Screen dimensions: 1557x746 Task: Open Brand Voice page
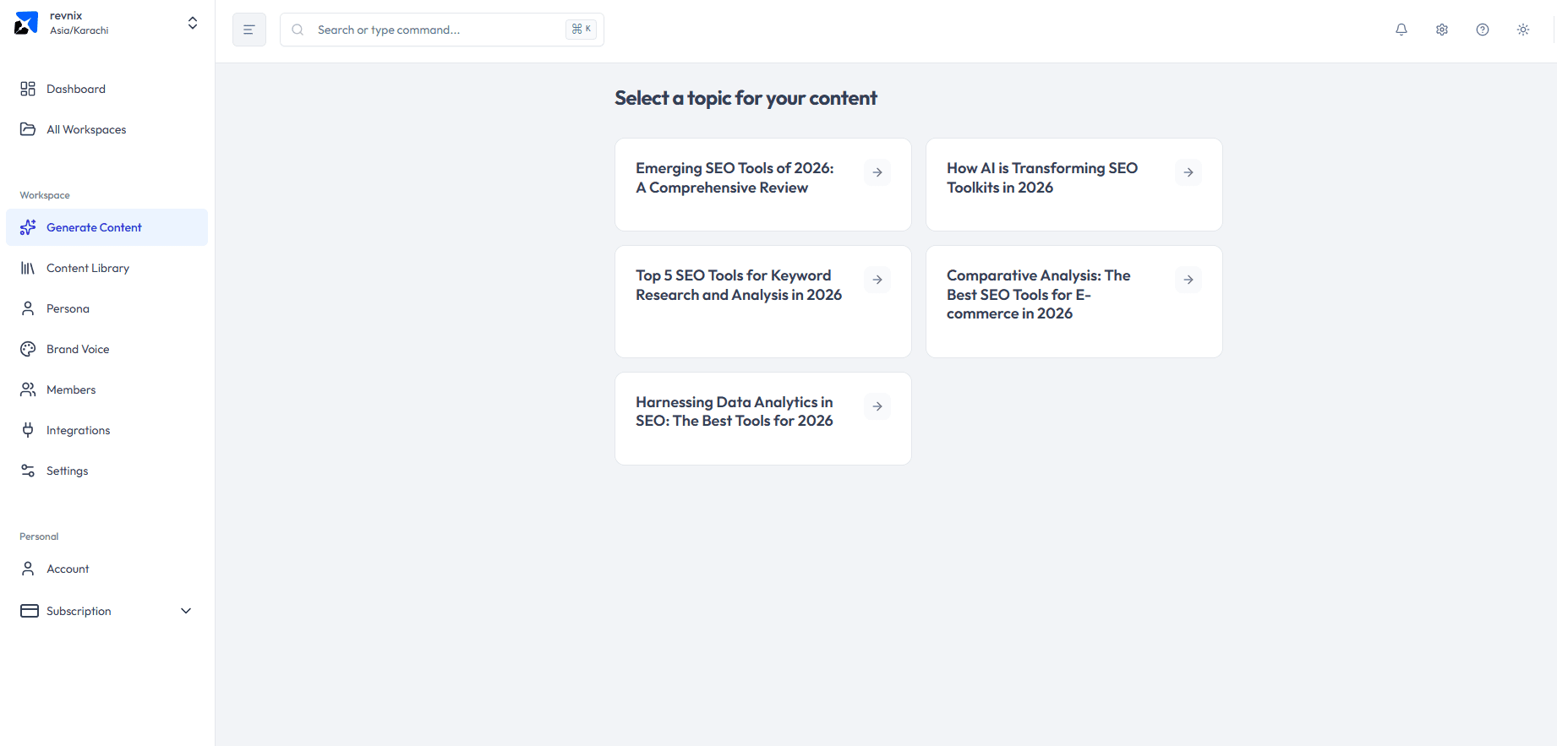[107, 349]
